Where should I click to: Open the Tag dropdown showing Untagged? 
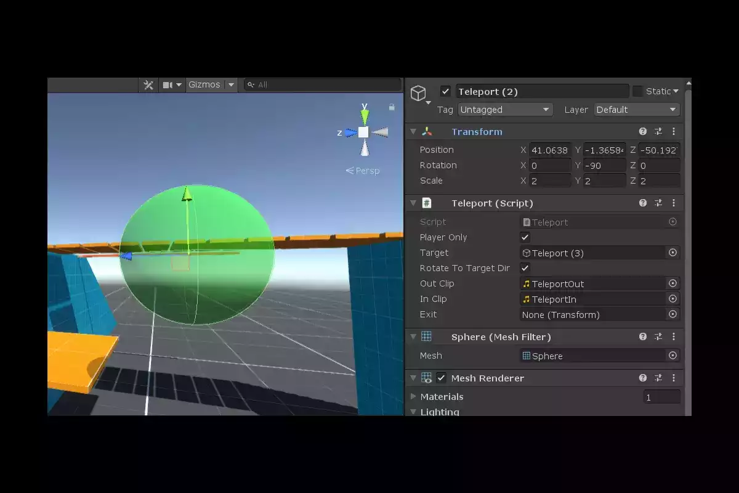coord(504,110)
